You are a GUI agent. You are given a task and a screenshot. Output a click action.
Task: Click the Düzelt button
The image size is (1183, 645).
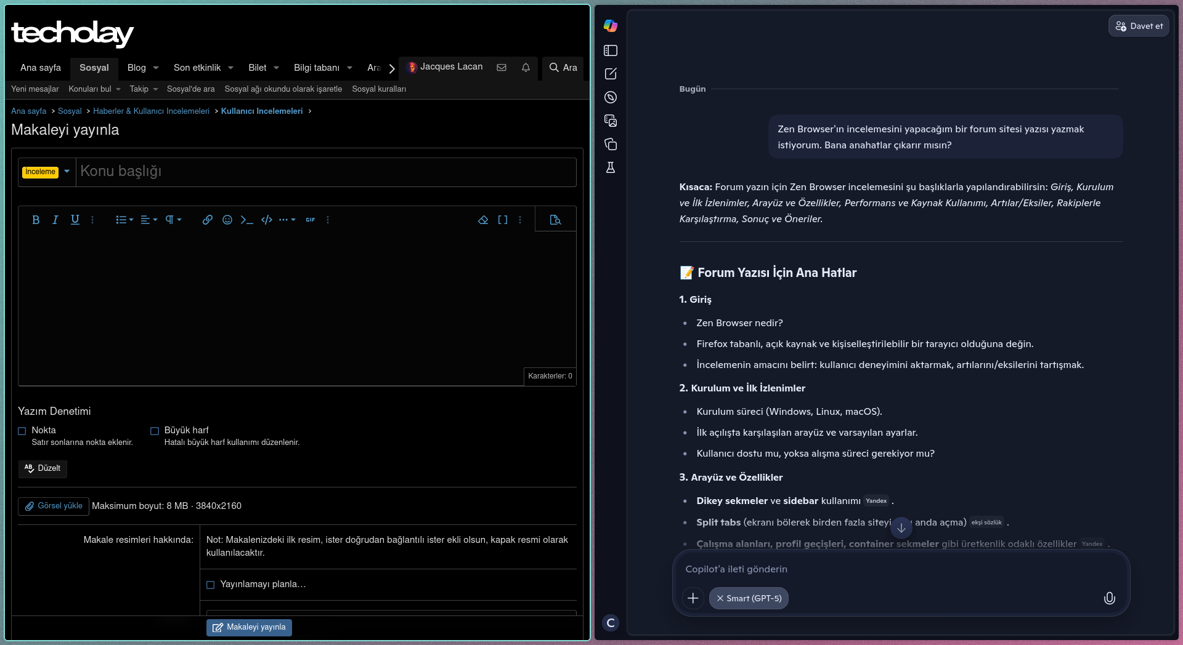(43, 468)
